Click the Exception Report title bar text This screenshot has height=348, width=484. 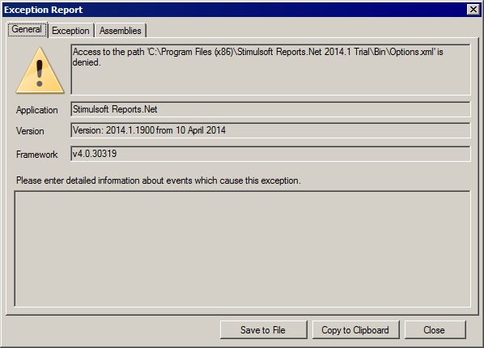coord(44,10)
